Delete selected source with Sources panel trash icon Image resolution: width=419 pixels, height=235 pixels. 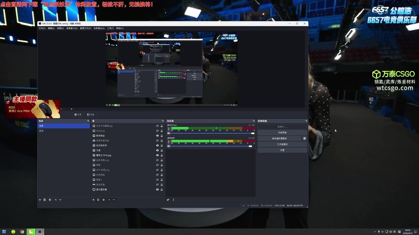click(x=98, y=199)
